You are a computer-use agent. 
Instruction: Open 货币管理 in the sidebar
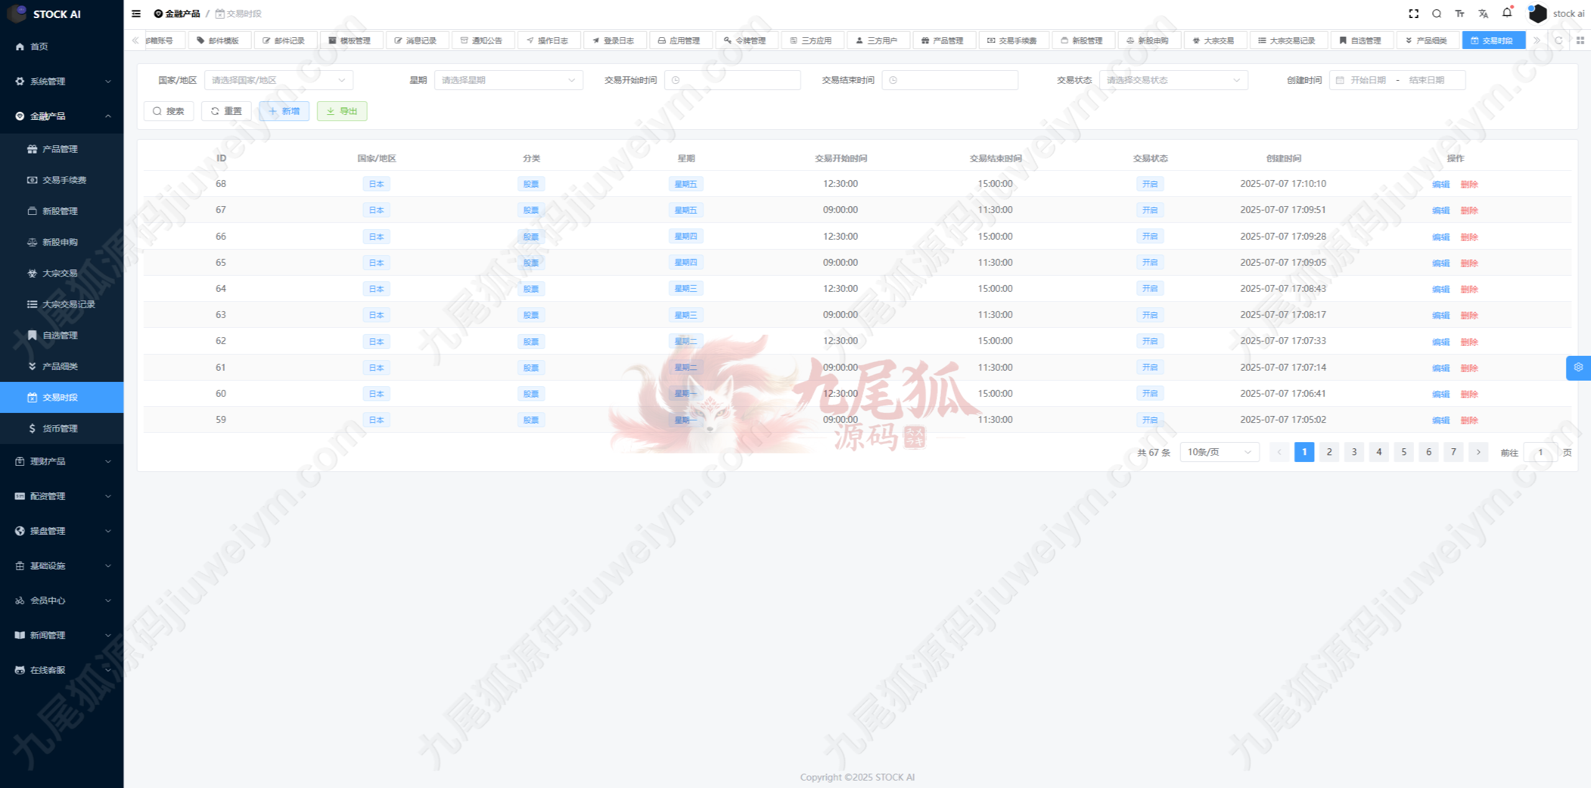tap(60, 428)
